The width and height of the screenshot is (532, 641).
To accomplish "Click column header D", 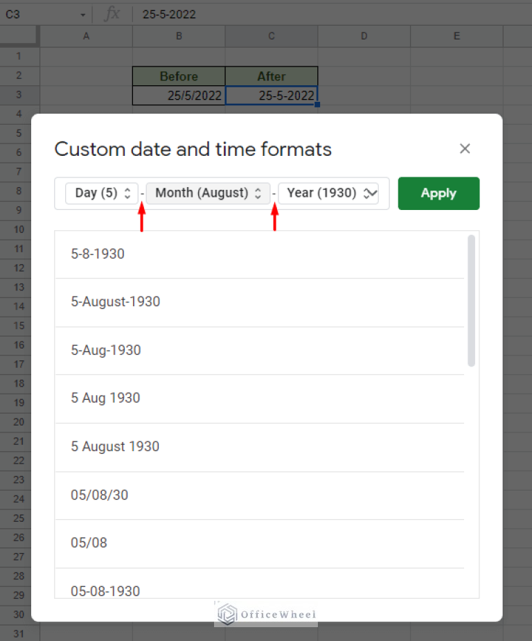I will pos(364,35).
